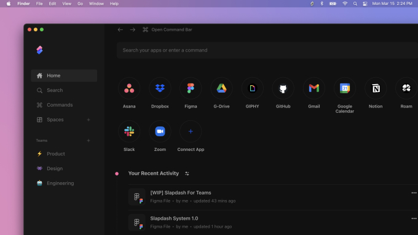Open macOS Spotlight search icon

(x=355, y=4)
